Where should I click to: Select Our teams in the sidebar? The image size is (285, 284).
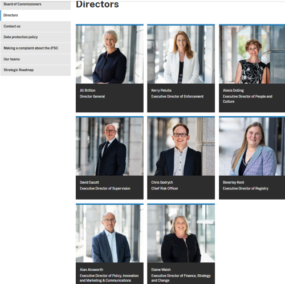[35, 59]
